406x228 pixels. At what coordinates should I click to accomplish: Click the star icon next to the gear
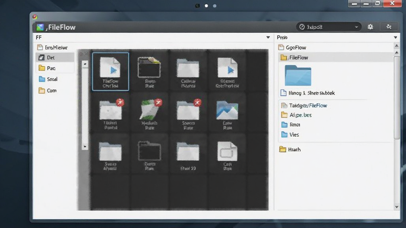pos(389,27)
